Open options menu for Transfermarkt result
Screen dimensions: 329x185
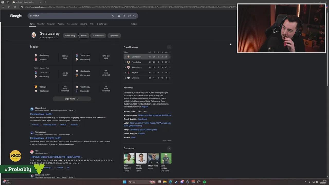(x=72, y=135)
